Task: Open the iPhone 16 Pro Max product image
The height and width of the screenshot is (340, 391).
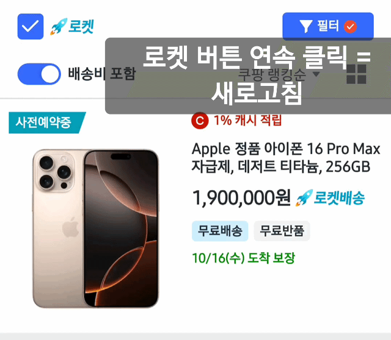Action: (95, 228)
